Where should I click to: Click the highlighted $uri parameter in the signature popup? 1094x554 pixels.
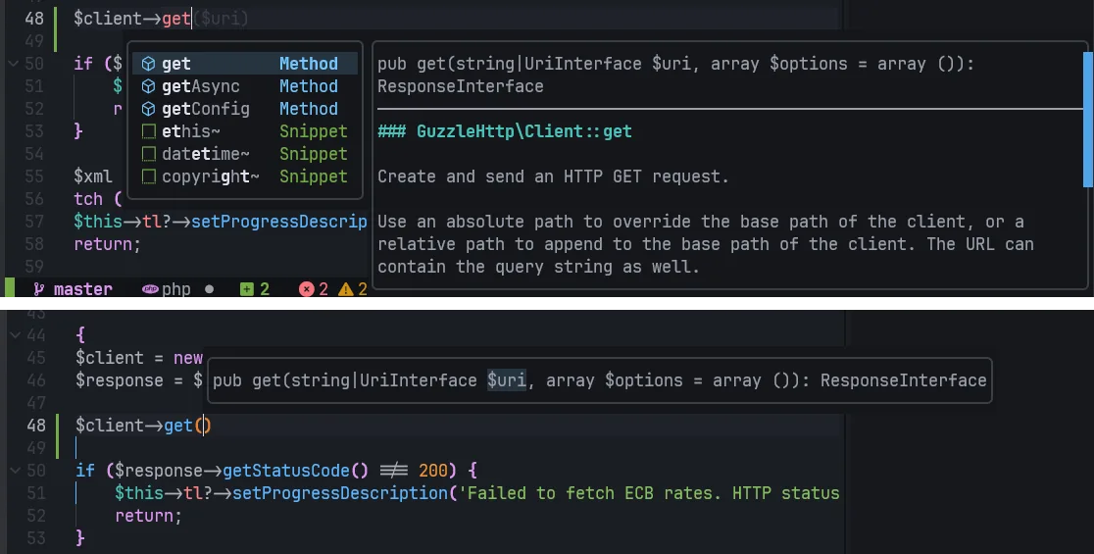click(507, 380)
